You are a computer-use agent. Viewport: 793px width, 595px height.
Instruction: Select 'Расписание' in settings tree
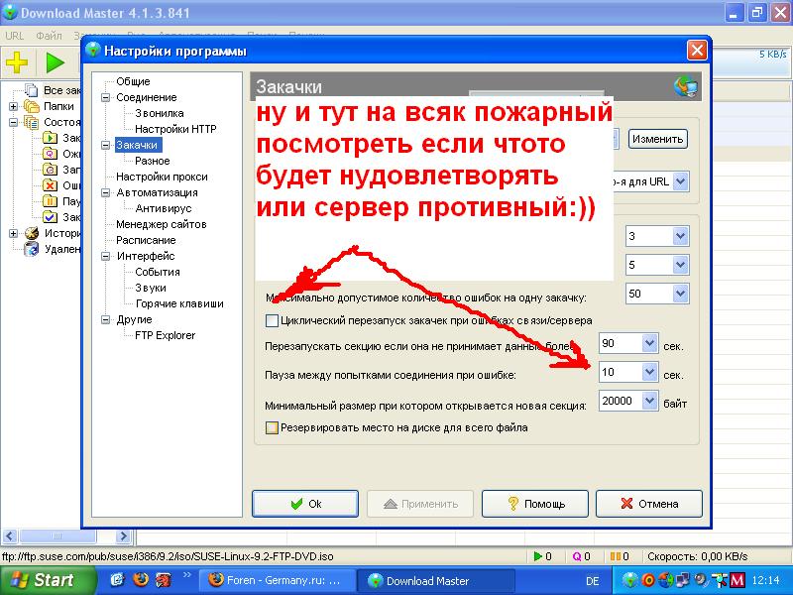146,240
